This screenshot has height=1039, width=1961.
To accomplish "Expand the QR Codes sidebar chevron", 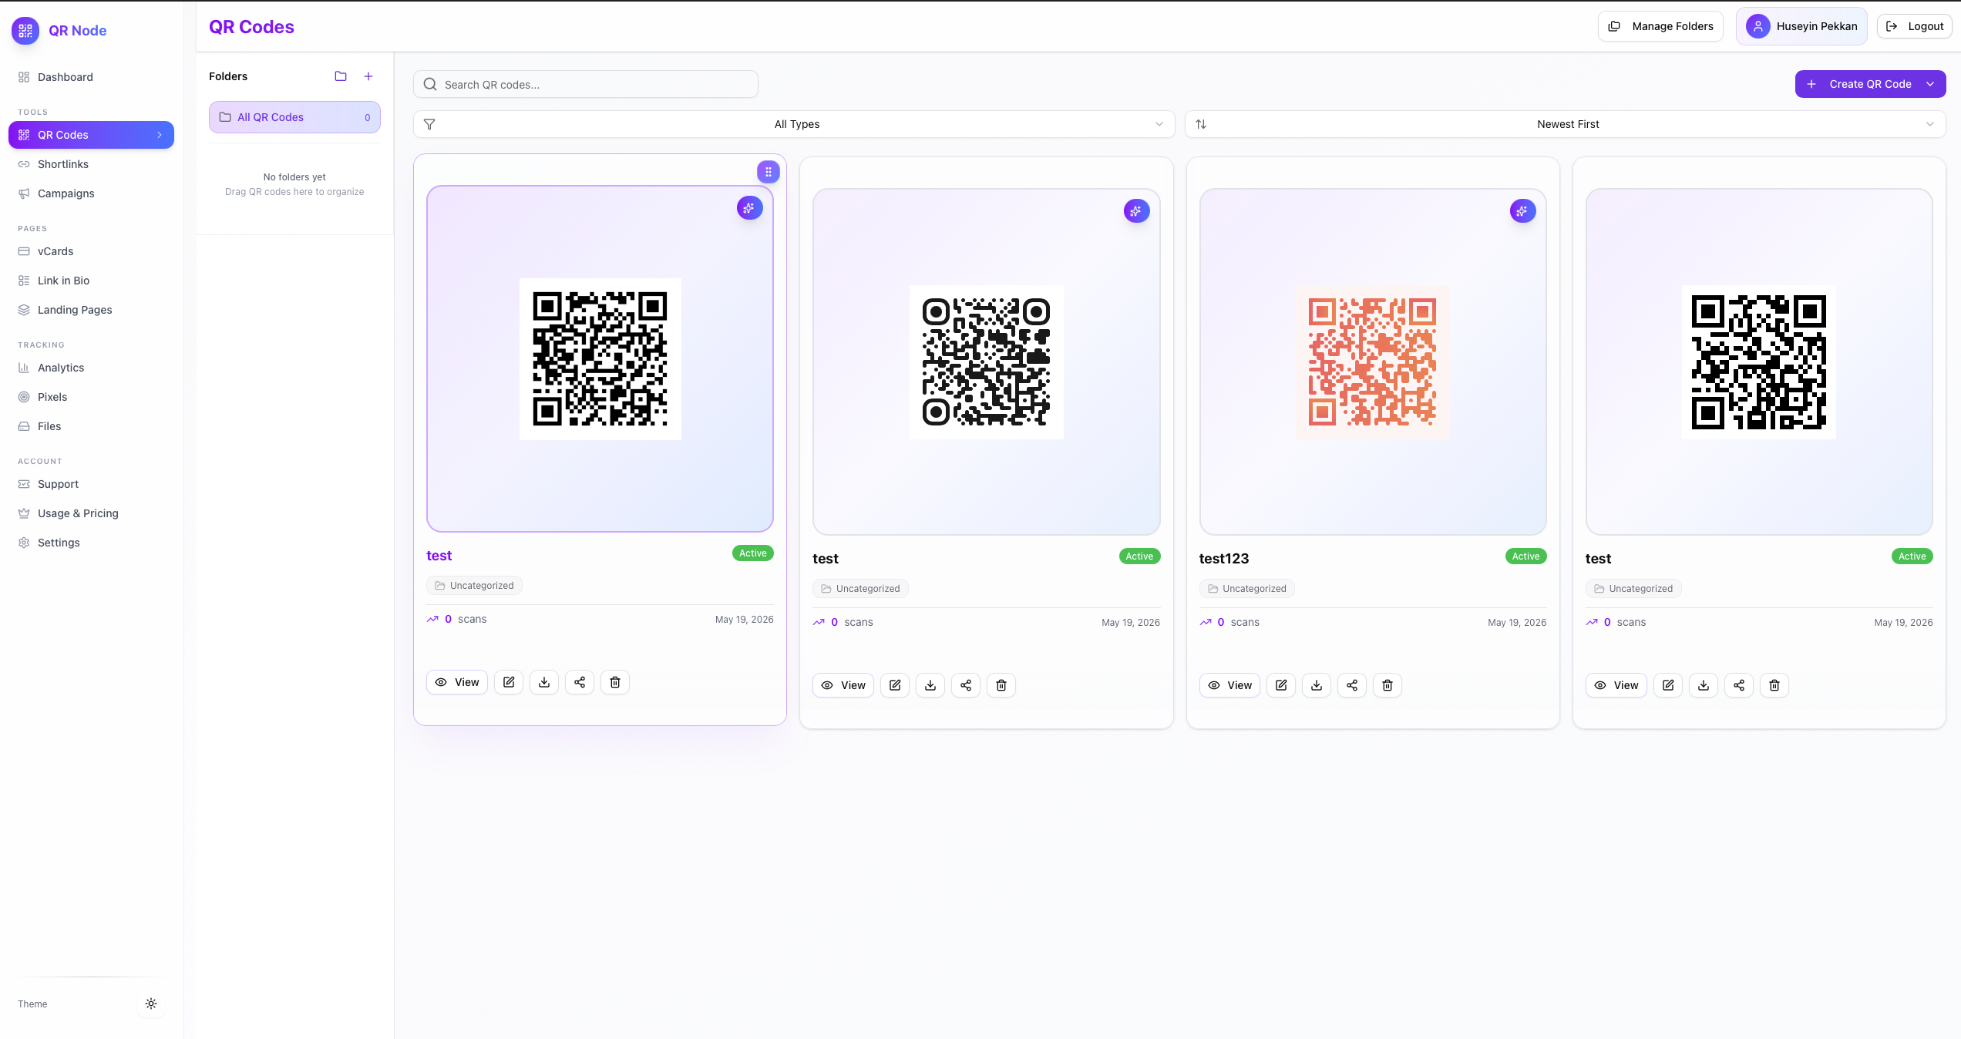I will (160, 135).
